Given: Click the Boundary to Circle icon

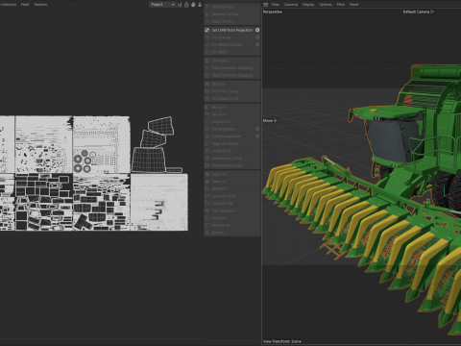Looking at the screenshot, I should 207,159.
